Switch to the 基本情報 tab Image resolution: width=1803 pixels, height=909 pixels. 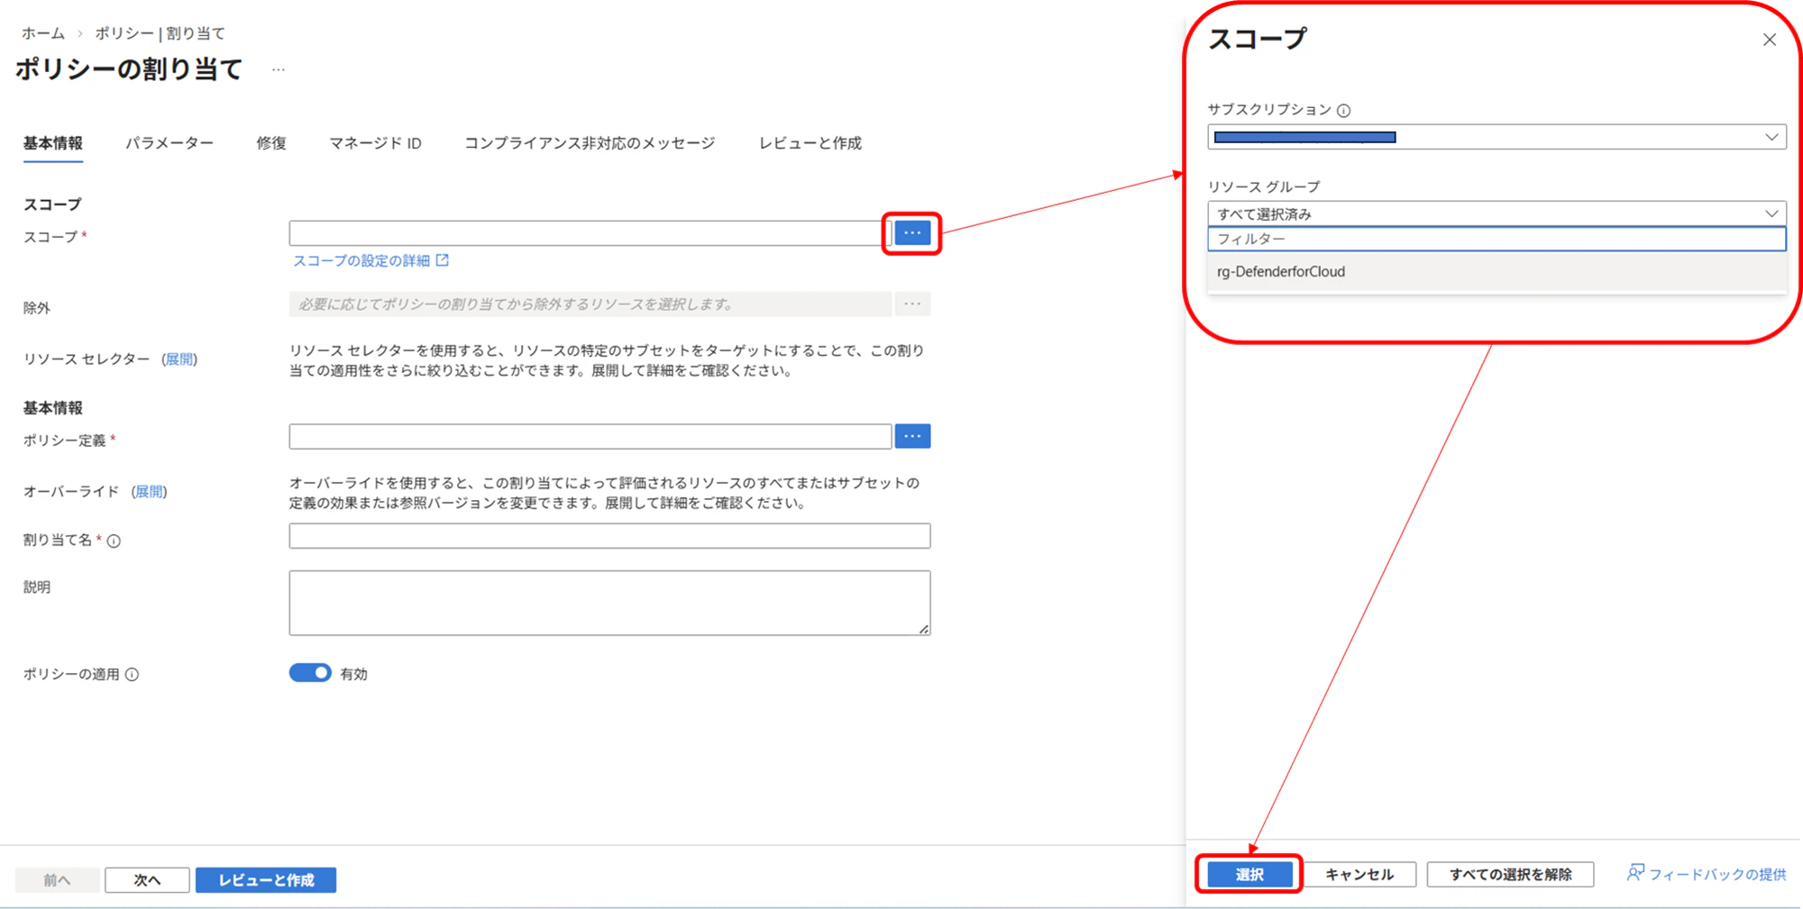tap(53, 143)
